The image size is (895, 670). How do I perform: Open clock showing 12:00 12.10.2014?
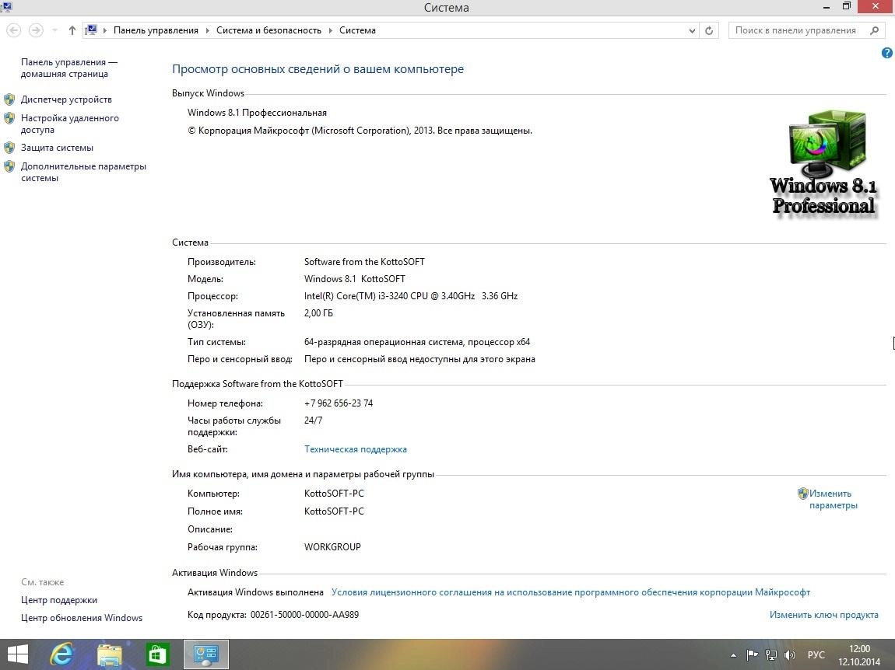pos(859,655)
